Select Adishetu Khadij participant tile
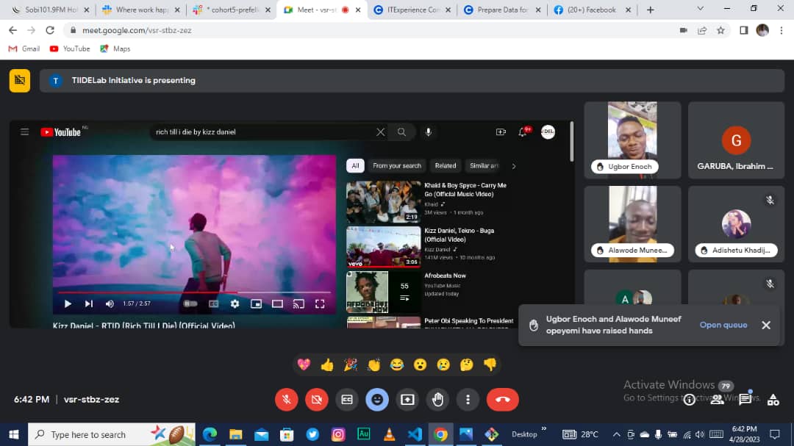The height and width of the screenshot is (446, 794). [x=736, y=224]
